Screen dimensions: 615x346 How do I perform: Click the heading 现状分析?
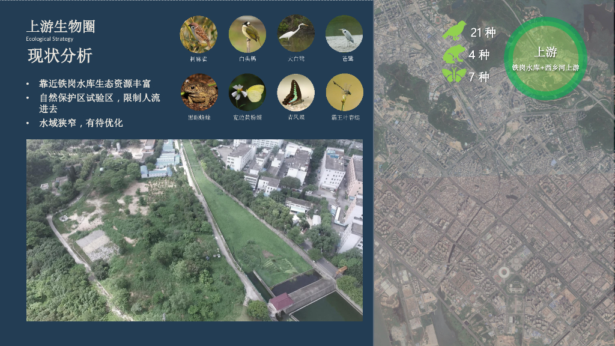(60, 56)
